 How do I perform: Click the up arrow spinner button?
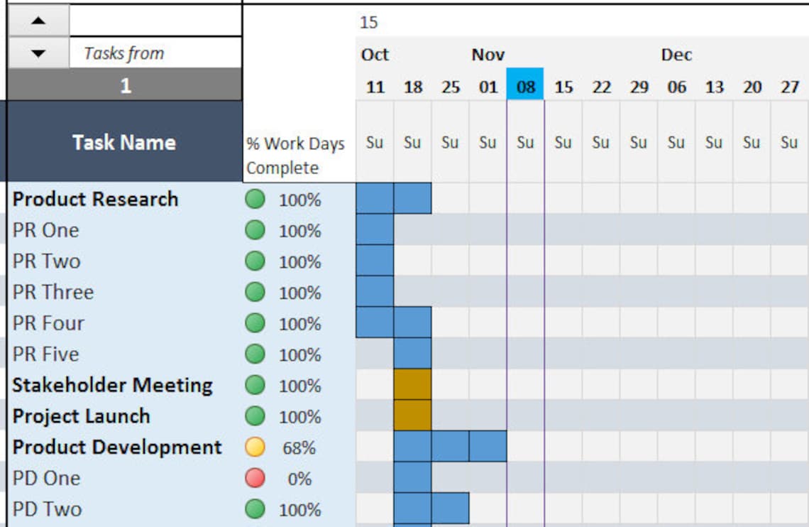pyautogui.click(x=38, y=21)
